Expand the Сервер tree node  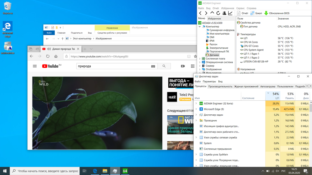pyautogui.click(x=200, y=66)
